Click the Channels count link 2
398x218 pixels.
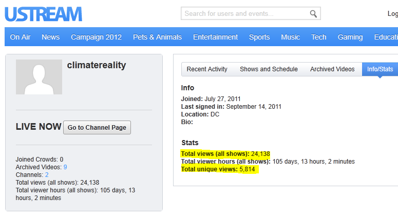[47, 175]
